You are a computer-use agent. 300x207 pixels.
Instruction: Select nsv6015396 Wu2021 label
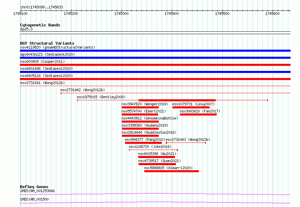click(x=157, y=154)
